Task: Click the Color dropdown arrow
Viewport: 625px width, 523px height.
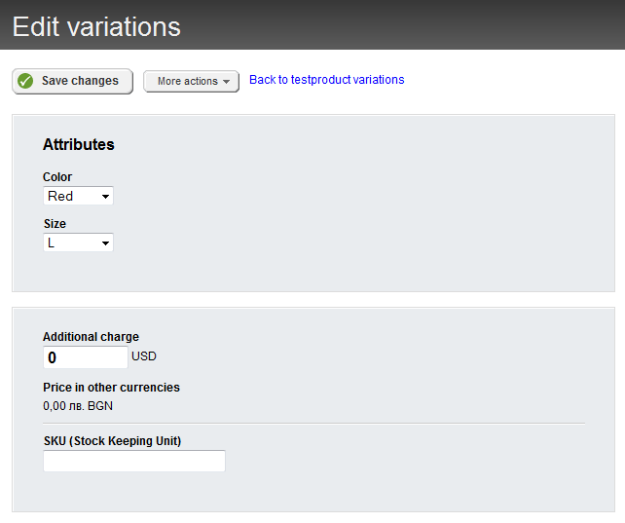Action: tap(105, 197)
